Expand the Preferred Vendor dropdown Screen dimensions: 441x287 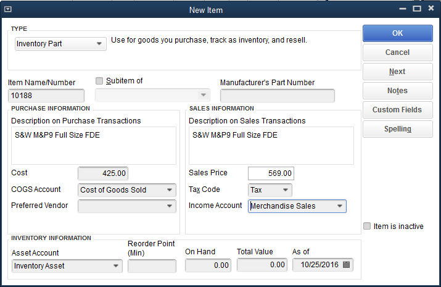point(170,206)
